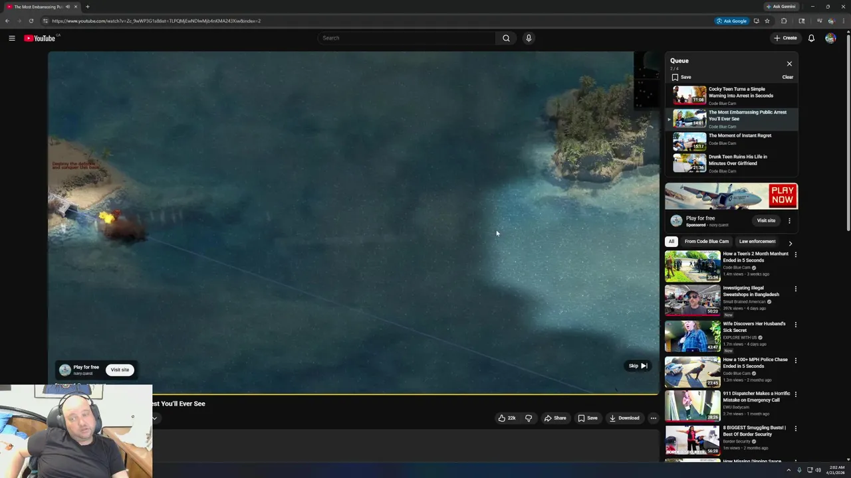
Task: Go back in browser history
Action: pos(7,21)
